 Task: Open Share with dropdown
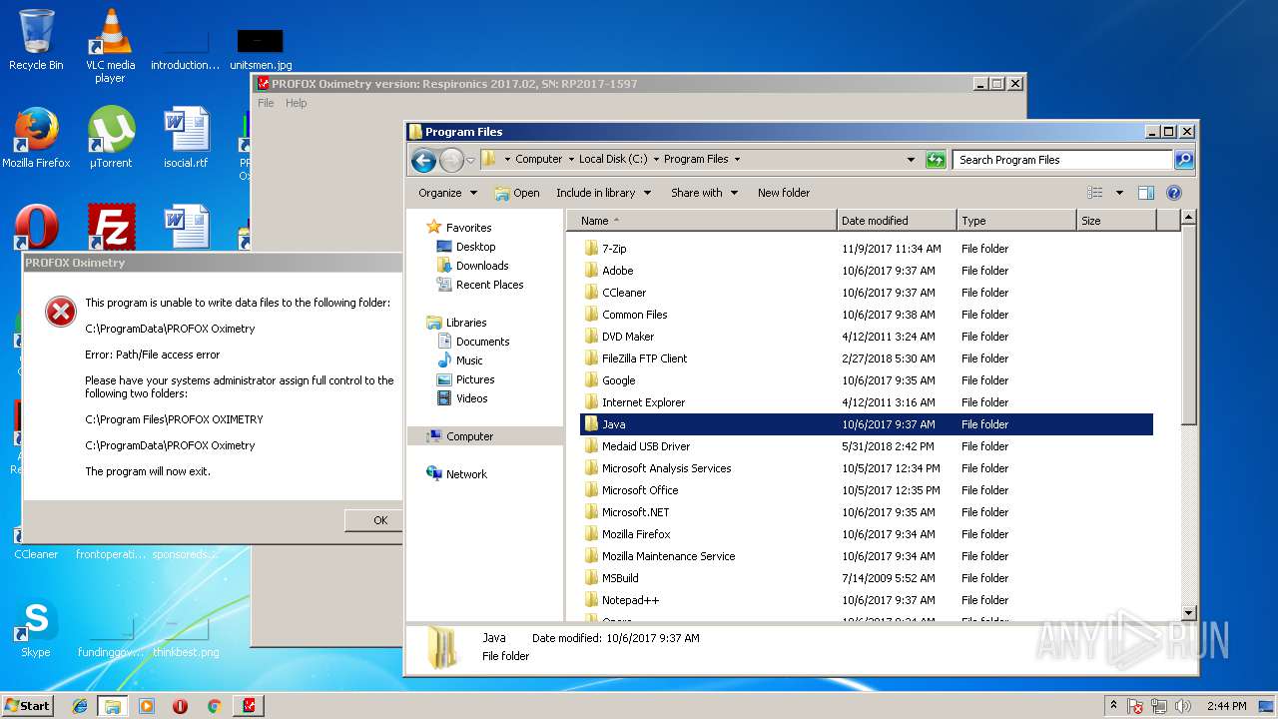click(x=704, y=193)
